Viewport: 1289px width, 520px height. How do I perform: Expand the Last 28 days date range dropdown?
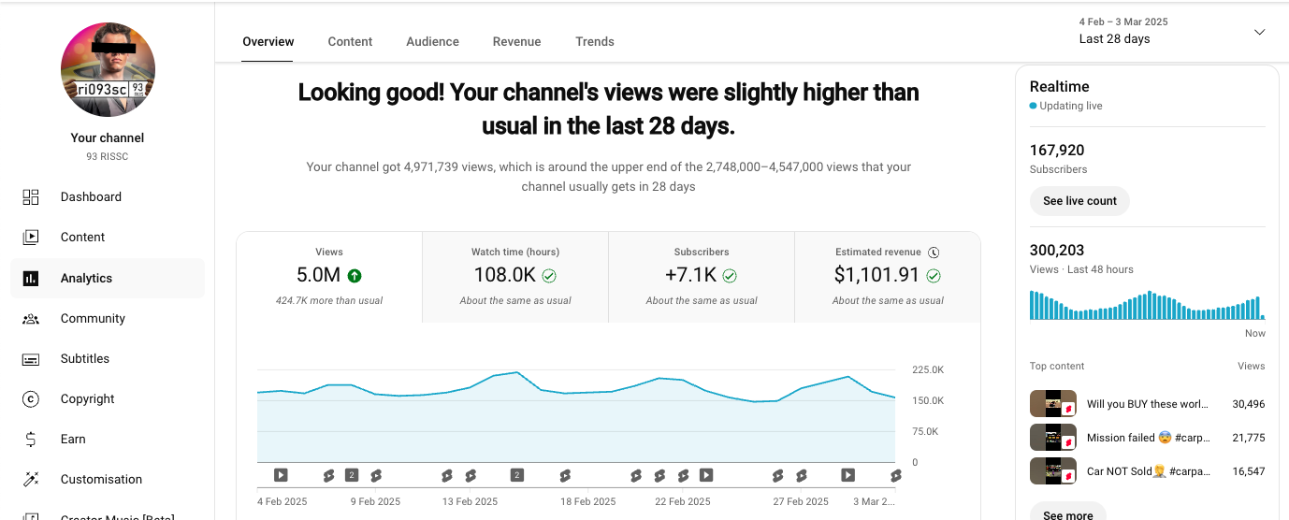1259,32
